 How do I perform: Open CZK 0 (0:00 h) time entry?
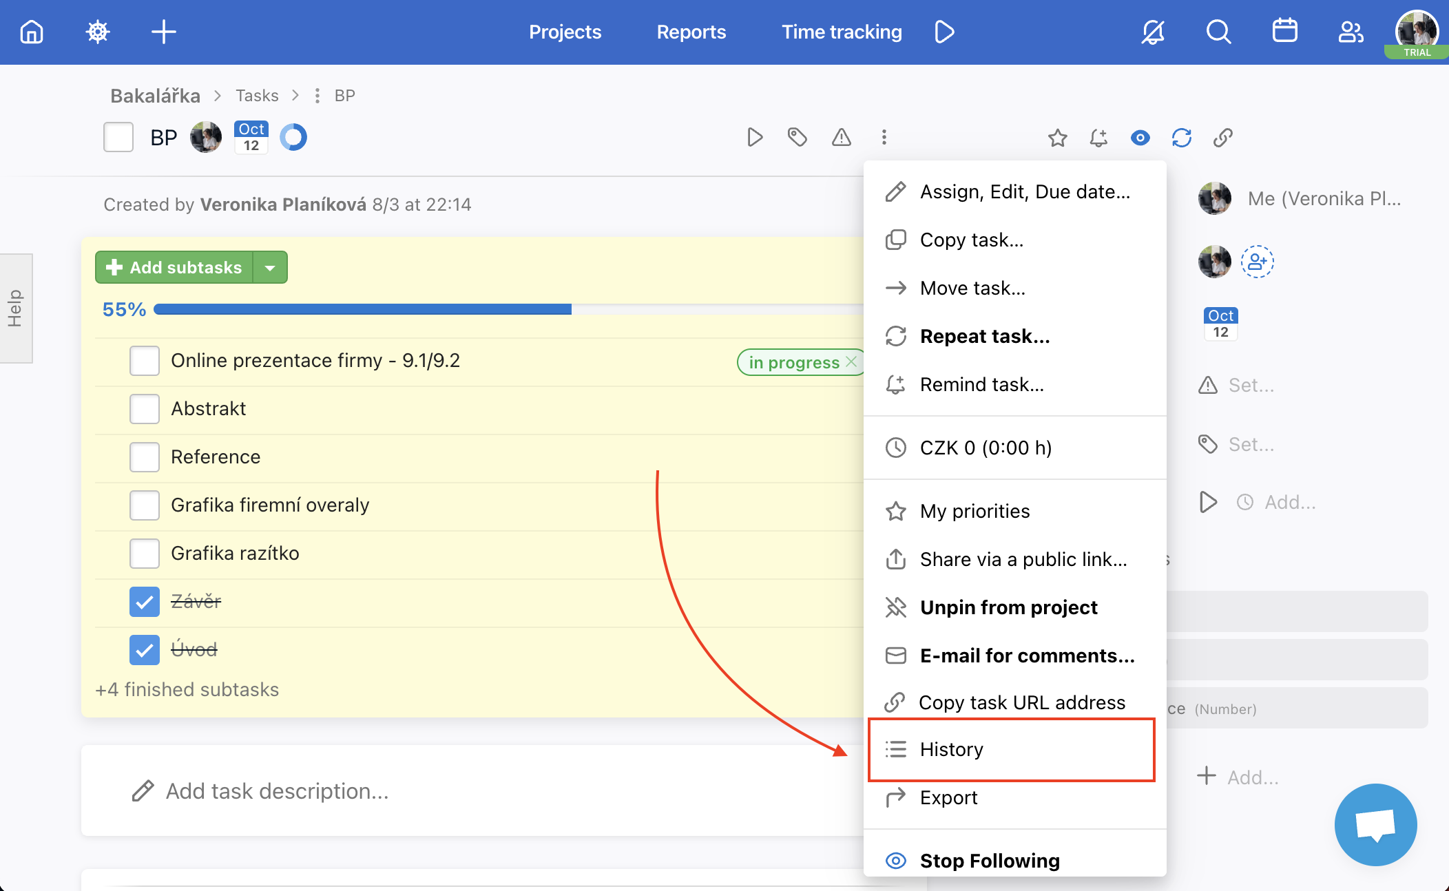(x=1015, y=448)
